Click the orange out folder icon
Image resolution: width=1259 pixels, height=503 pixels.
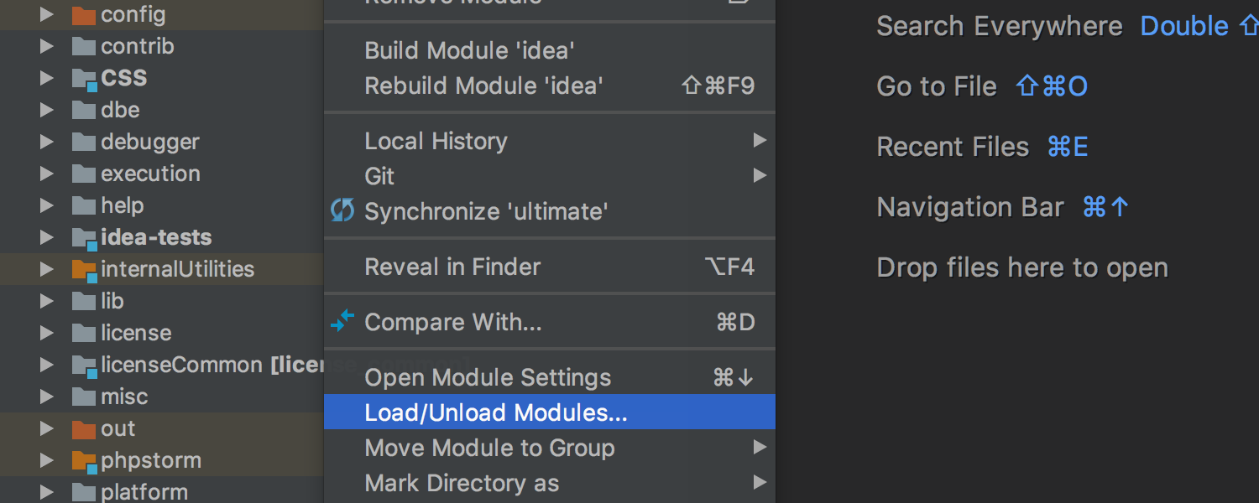pos(84,429)
